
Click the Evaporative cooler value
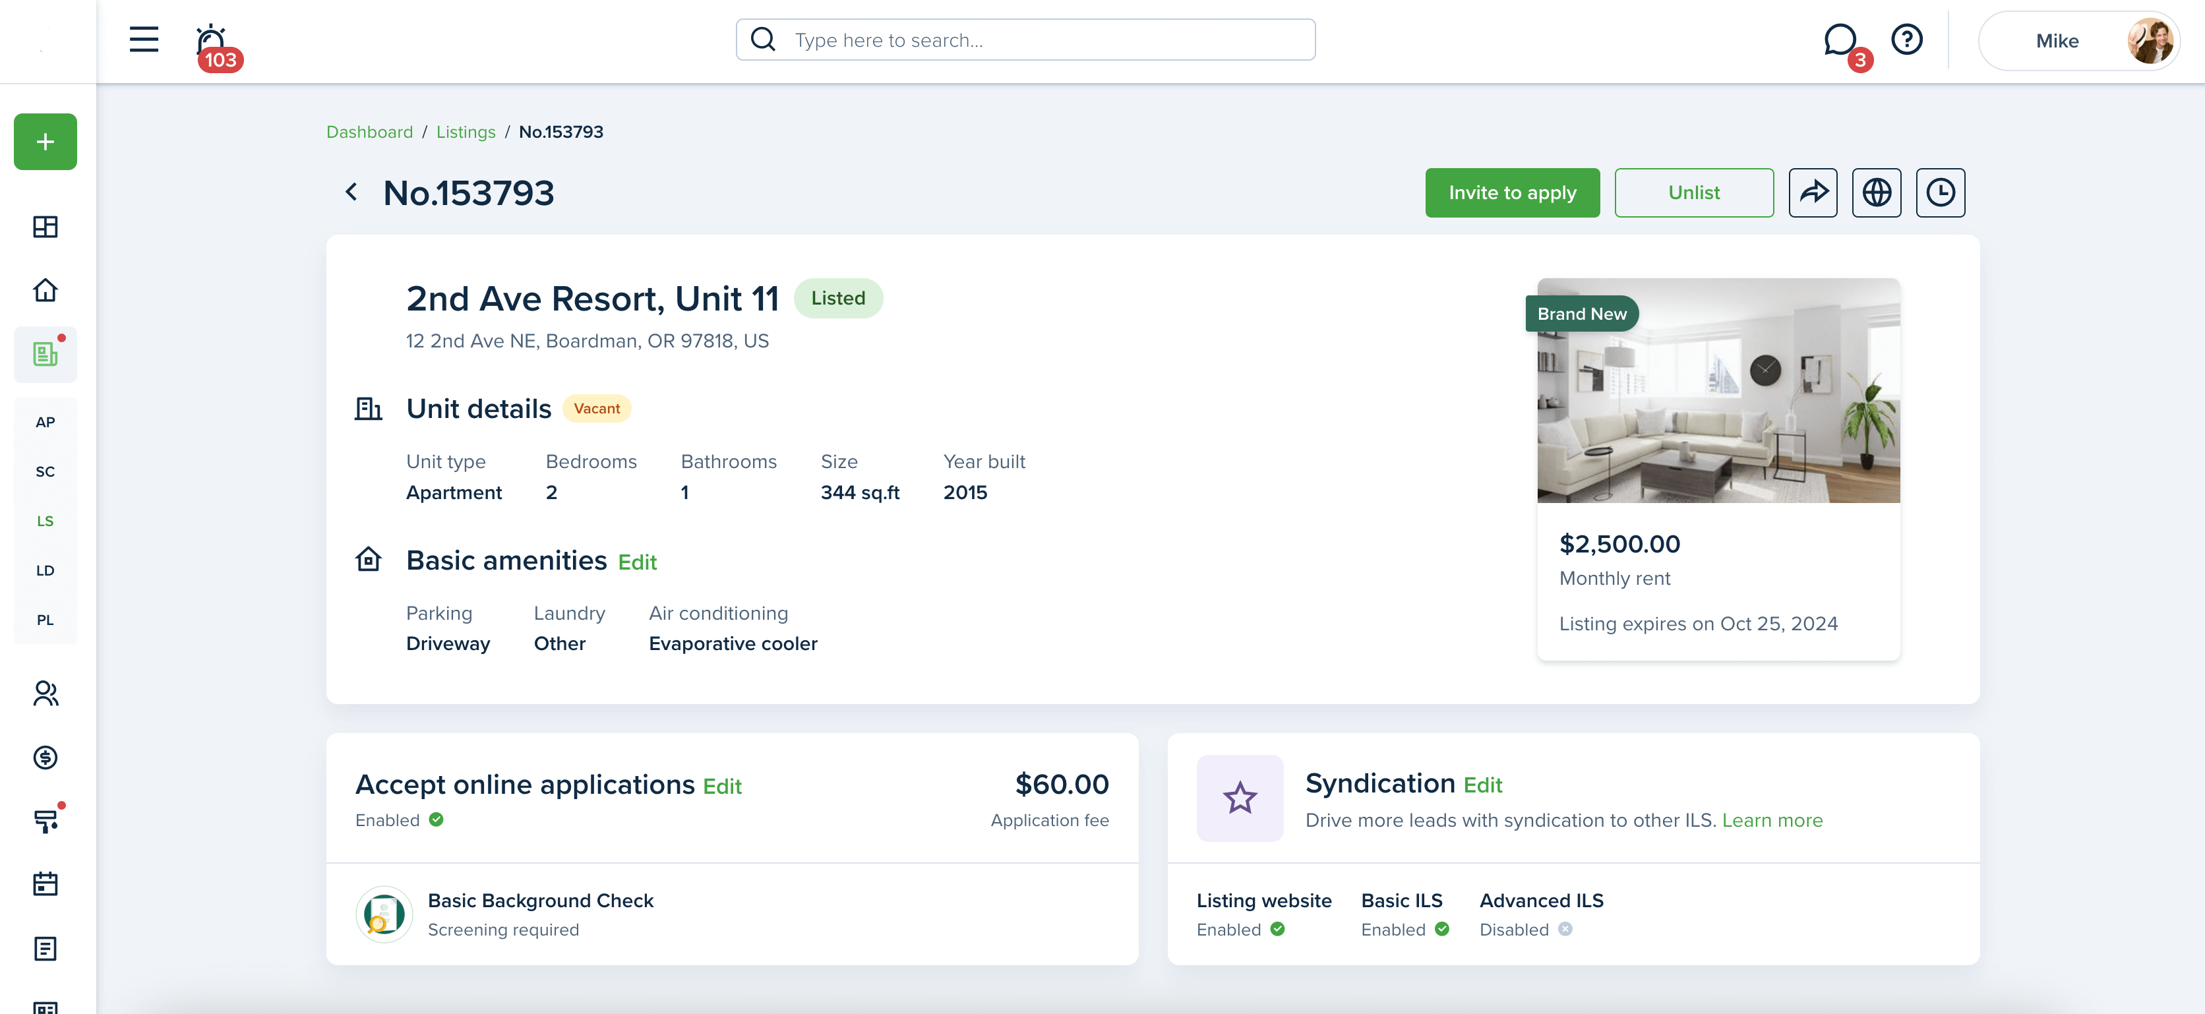[x=733, y=643]
